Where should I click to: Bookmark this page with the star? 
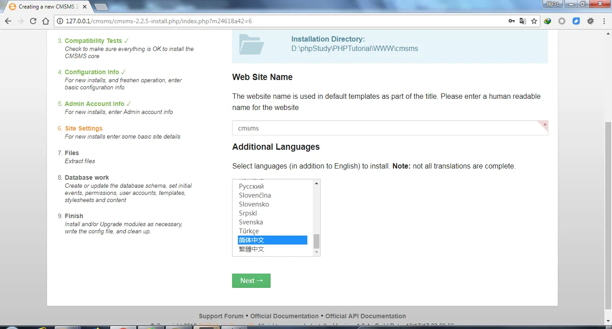point(534,21)
